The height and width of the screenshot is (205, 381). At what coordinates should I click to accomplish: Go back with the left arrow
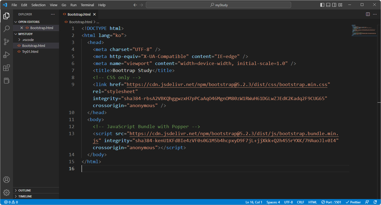[135, 5]
